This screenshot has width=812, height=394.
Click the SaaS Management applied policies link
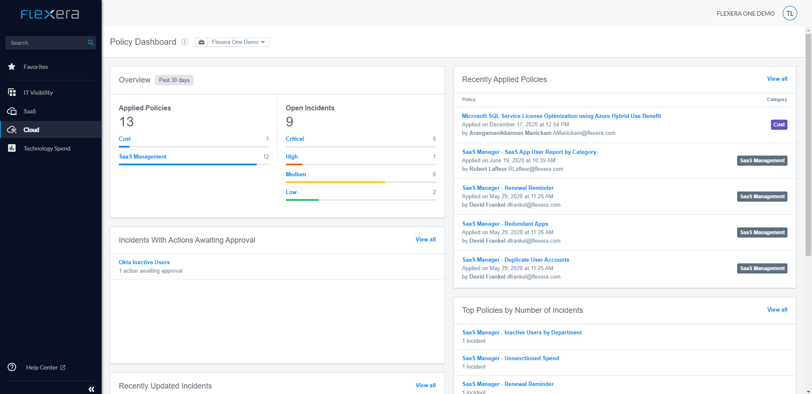(143, 156)
